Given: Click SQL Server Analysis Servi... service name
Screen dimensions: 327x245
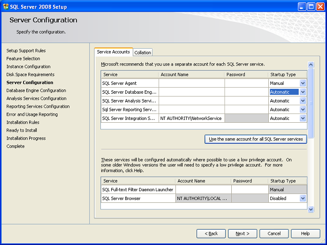Looking at the screenshot, I should (x=129, y=101).
